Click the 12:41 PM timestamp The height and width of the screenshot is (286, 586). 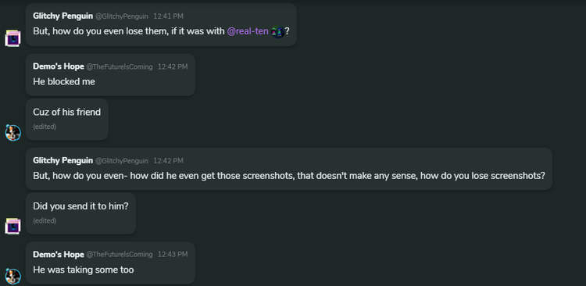click(168, 16)
